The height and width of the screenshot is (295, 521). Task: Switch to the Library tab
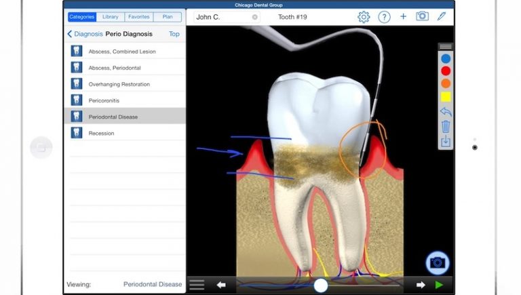click(110, 17)
